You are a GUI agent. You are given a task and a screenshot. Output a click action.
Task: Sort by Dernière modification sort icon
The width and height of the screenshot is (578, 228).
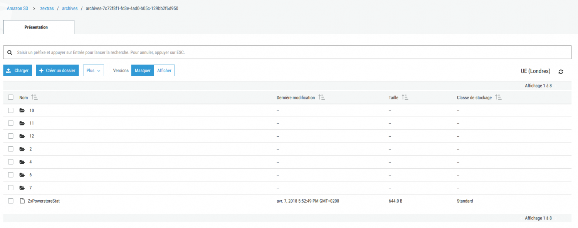tap(322, 97)
